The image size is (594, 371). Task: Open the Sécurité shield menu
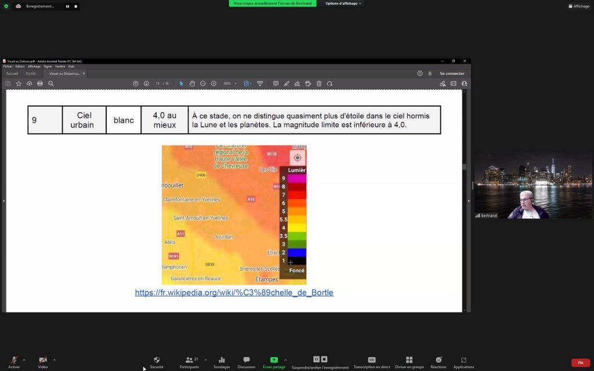click(157, 362)
